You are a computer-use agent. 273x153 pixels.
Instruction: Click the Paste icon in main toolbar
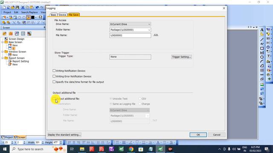(x=32, y=7)
